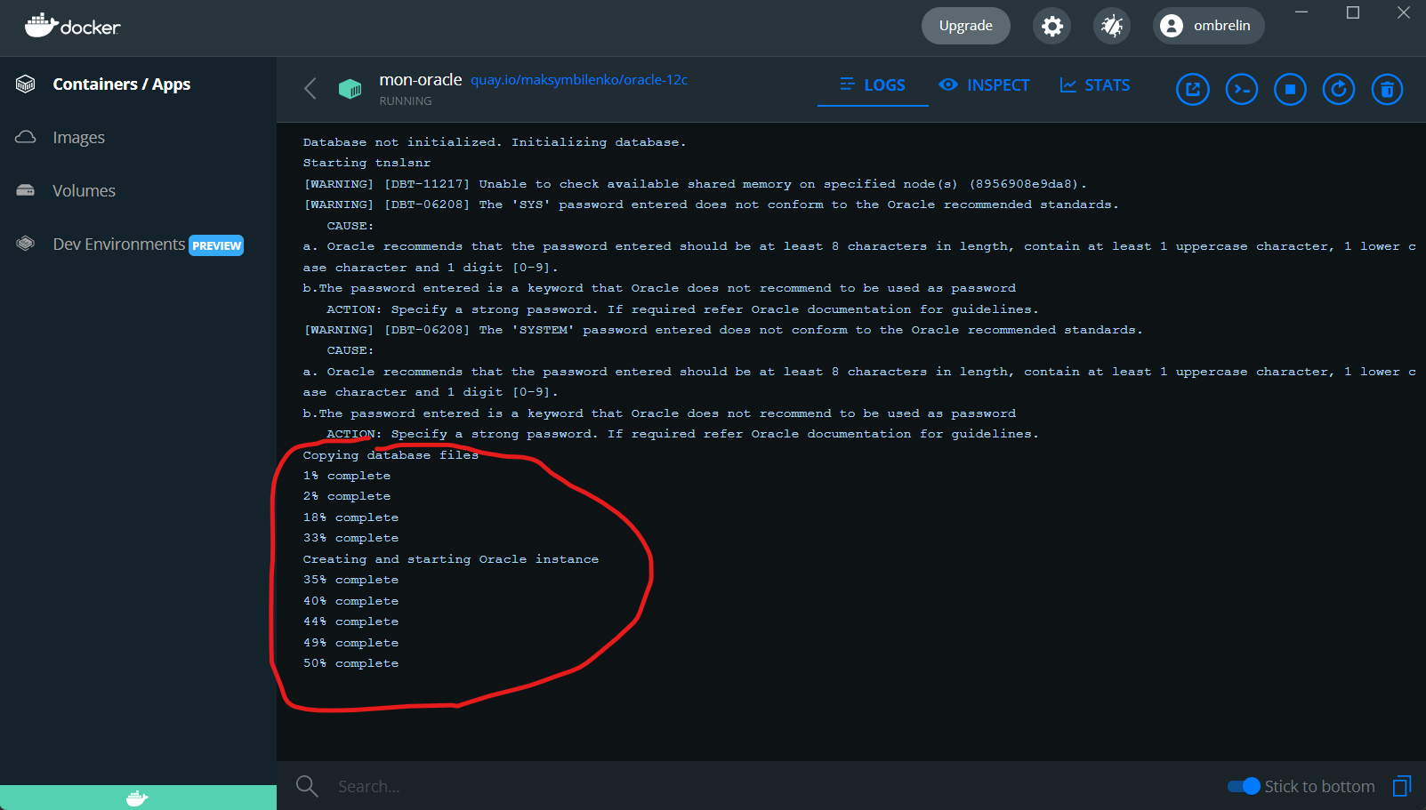This screenshot has height=810, width=1426.
Task: Open container in browser icon
Action: tap(1193, 89)
